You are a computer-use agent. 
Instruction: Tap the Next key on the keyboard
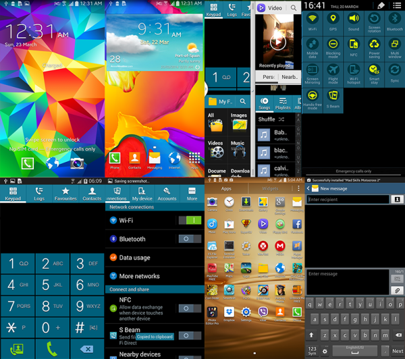398,351
